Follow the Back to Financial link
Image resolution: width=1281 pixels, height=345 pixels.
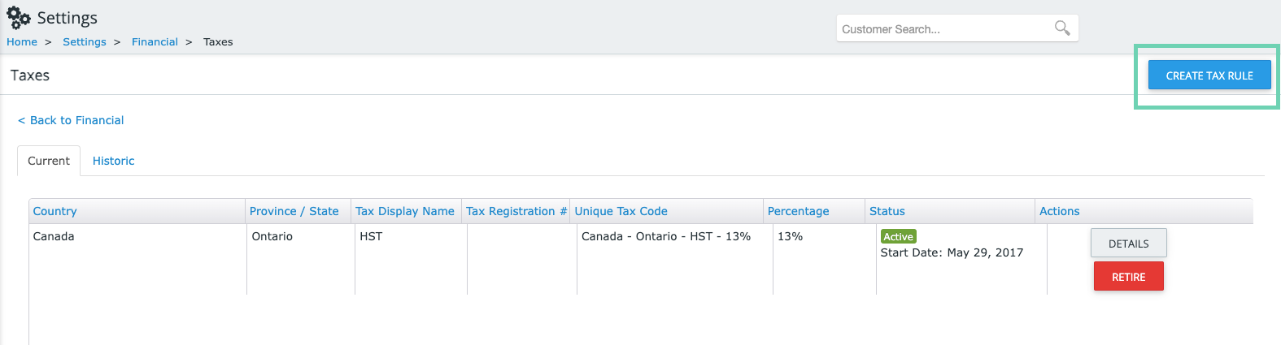coord(71,120)
